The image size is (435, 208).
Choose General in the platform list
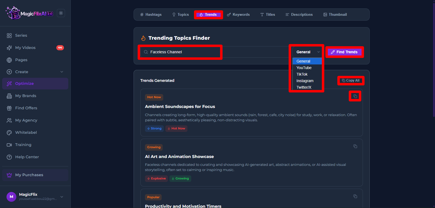(307, 61)
